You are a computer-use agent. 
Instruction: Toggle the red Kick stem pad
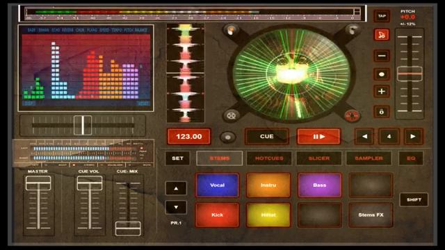click(217, 215)
